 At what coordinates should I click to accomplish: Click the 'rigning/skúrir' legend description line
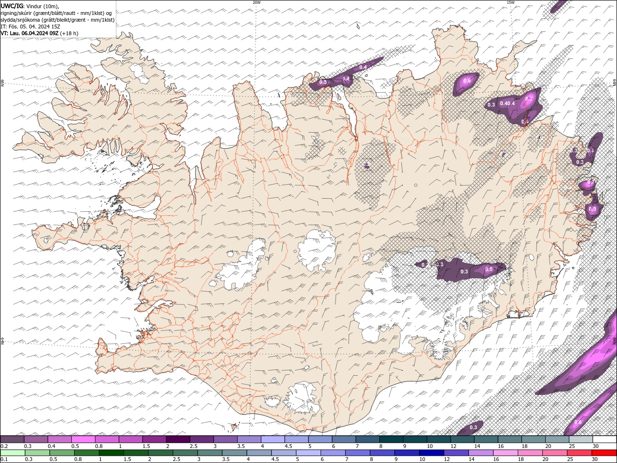56,13
